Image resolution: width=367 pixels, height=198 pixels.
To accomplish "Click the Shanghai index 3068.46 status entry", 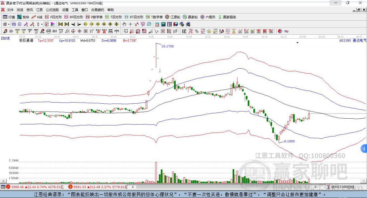I will click(x=35, y=187).
